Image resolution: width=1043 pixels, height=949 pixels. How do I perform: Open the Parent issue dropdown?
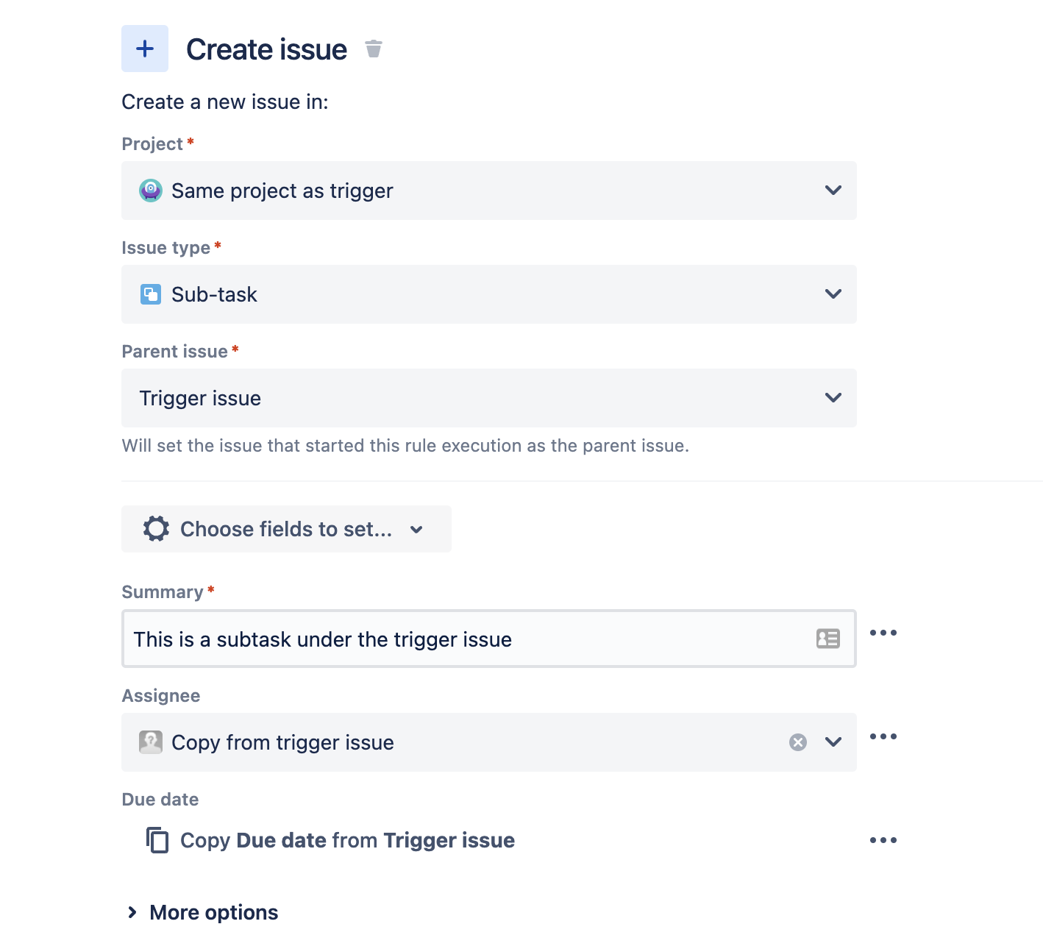pyautogui.click(x=833, y=398)
